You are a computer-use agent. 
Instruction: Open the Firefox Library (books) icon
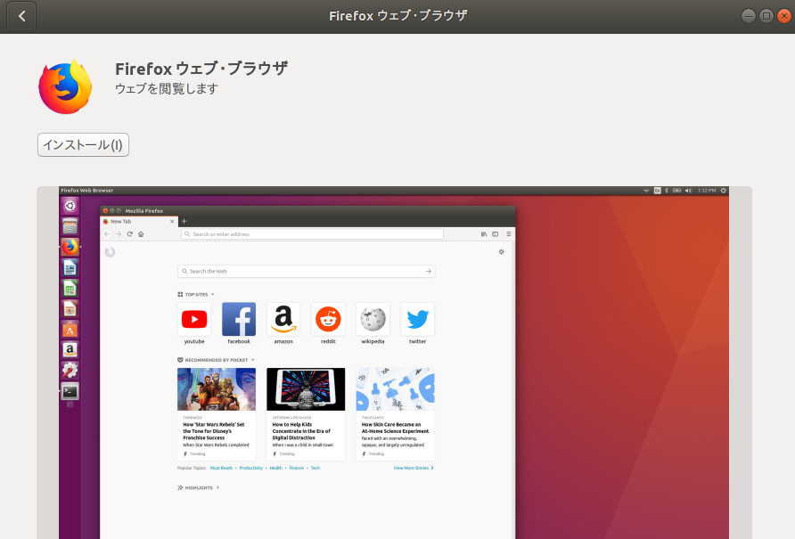coord(484,233)
